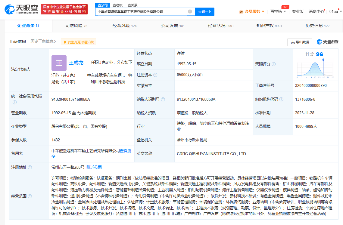The width and height of the screenshot is (343, 225).
Task: Click the 发生变更时通知我 bell button
Action: pyautogui.click(x=78, y=42)
